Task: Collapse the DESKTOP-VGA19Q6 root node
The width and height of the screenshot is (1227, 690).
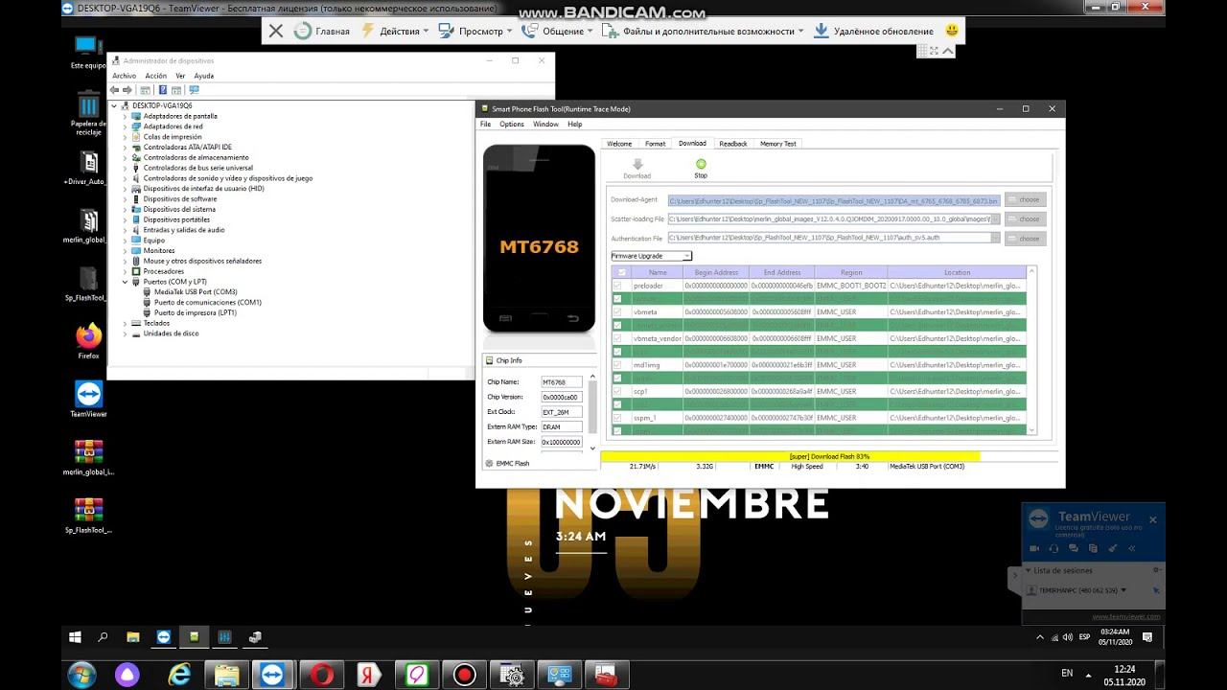Action: (114, 105)
